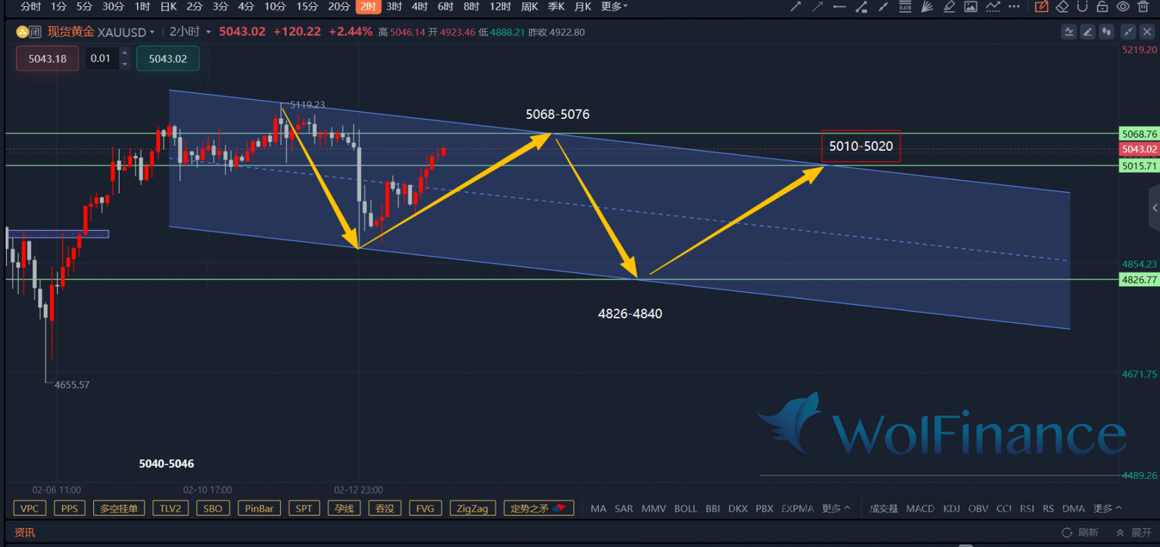Click the insert image tool icon
Viewport: 1160px width, 547px height.
click(x=971, y=7)
